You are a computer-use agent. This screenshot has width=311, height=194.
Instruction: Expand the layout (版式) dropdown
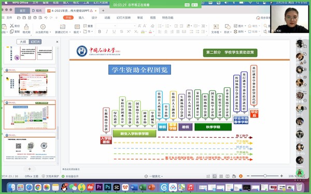click(x=77, y=28)
